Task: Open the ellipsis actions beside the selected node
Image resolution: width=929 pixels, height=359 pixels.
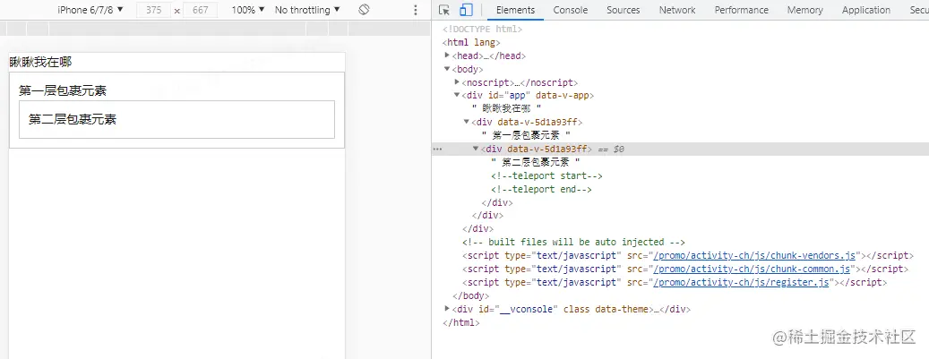Action: click(x=437, y=150)
